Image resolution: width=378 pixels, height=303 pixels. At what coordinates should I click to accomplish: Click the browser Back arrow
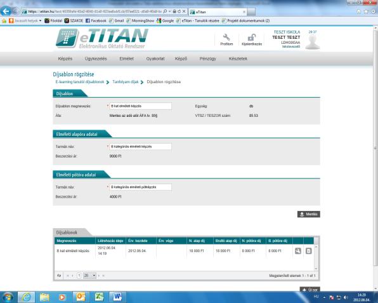(x=6, y=11)
